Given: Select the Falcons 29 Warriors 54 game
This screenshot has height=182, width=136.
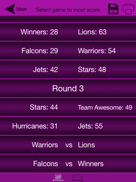Looking at the screenshot, I should tap(68, 51).
